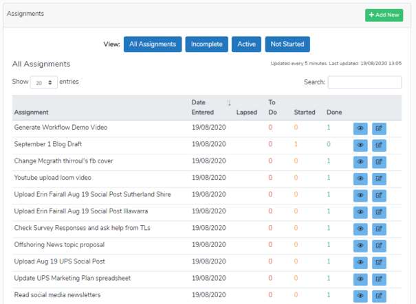Click the Add New button
416x304 pixels.
point(384,15)
